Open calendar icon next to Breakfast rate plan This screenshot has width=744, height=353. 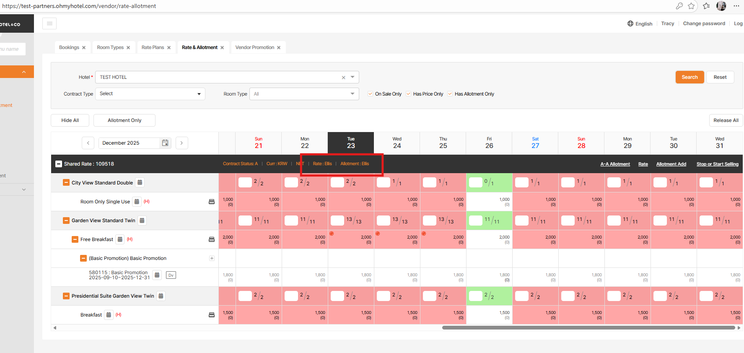coord(109,315)
